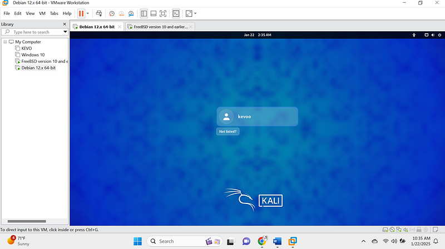Take a snapshot of this VM
Screen dimensions: 445x249
click(x=112, y=13)
